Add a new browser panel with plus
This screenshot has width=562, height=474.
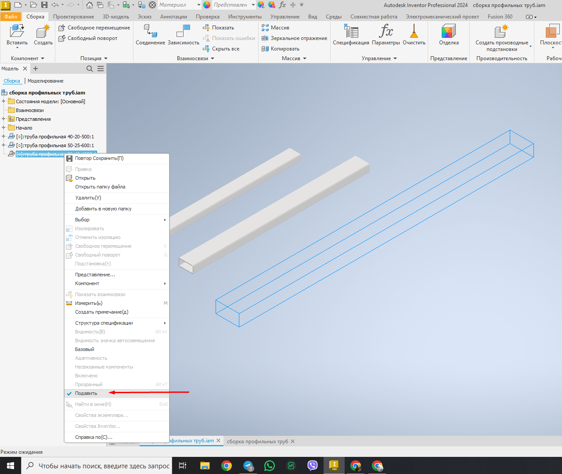36,69
